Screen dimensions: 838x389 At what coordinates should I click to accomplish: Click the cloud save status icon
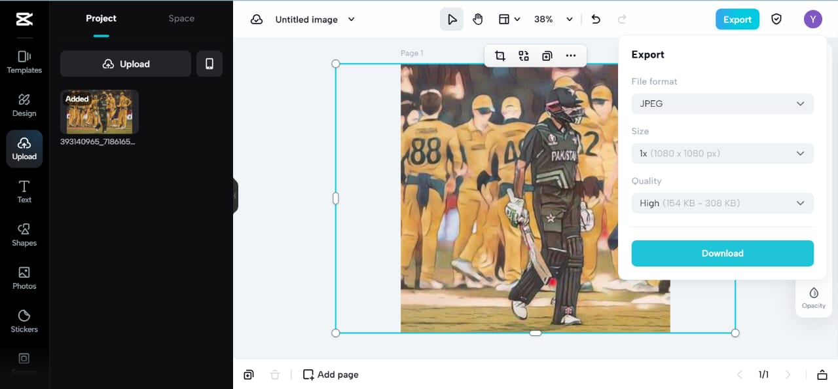tap(257, 20)
